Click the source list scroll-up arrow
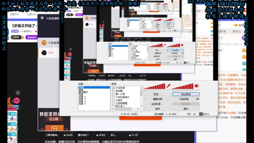Viewport: 254px width, 143px height. pos(141,88)
